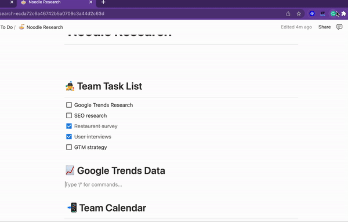Click the browser share page icon

[x=288, y=14]
